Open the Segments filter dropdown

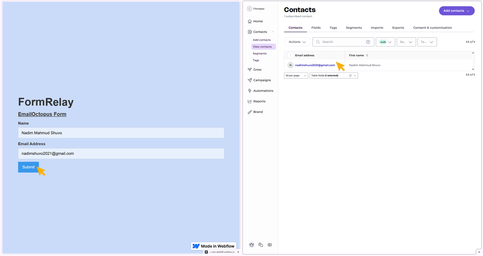tap(406, 42)
